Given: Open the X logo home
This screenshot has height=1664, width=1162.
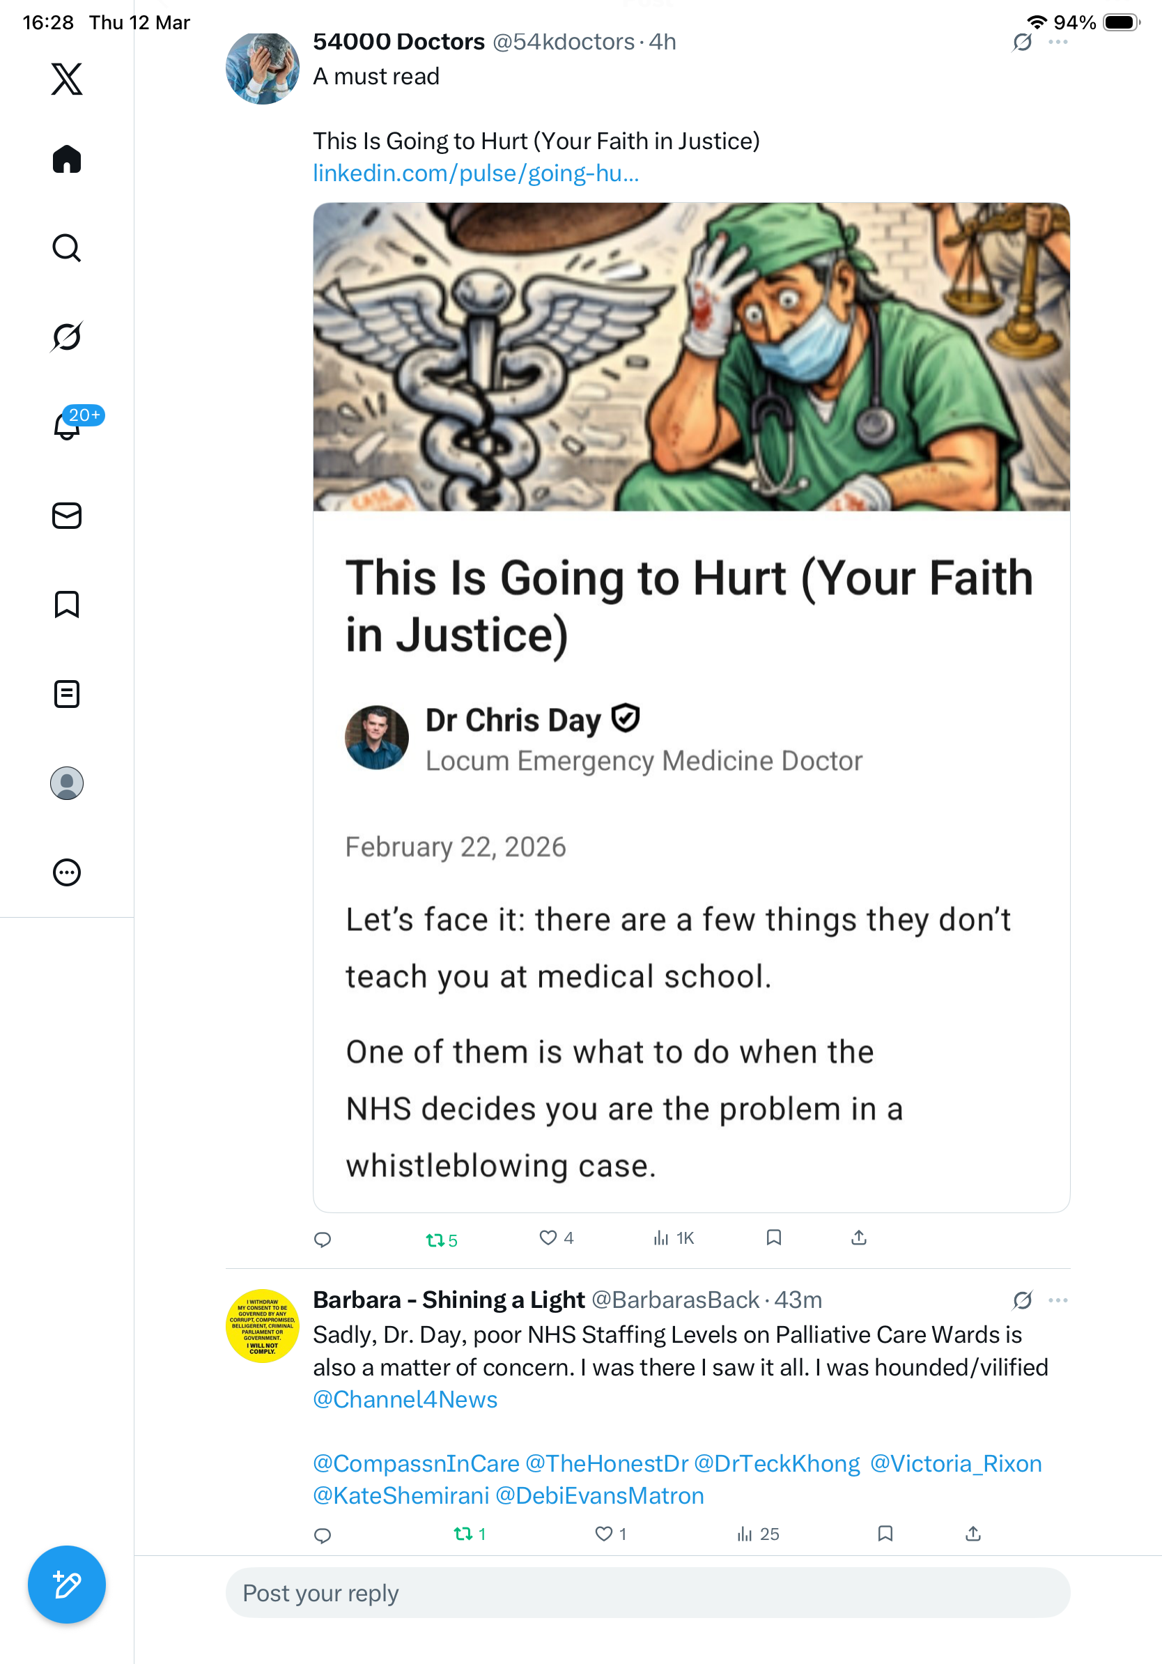Looking at the screenshot, I should tap(67, 79).
